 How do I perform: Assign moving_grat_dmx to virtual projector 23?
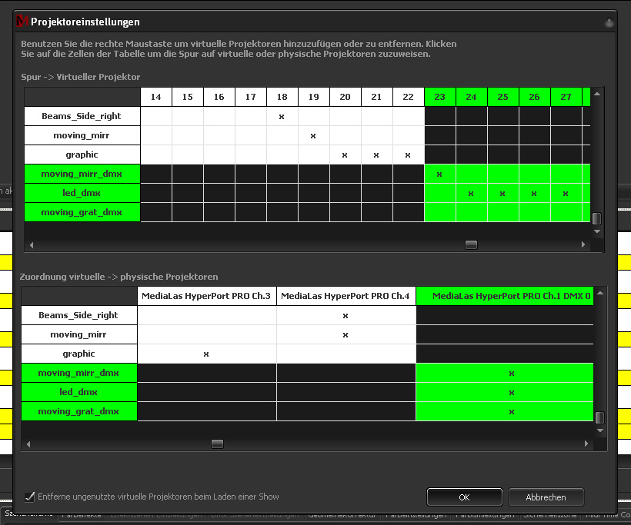[x=440, y=212]
